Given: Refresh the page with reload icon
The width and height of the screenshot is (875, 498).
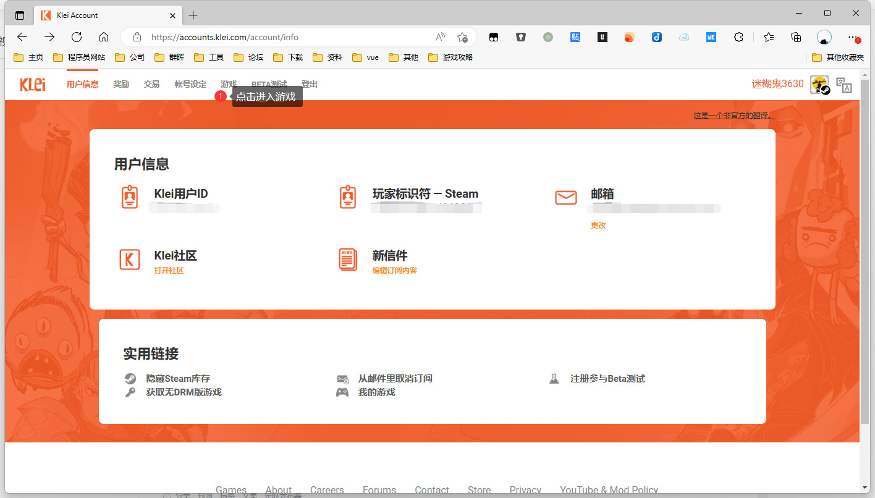Looking at the screenshot, I should tap(77, 37).
